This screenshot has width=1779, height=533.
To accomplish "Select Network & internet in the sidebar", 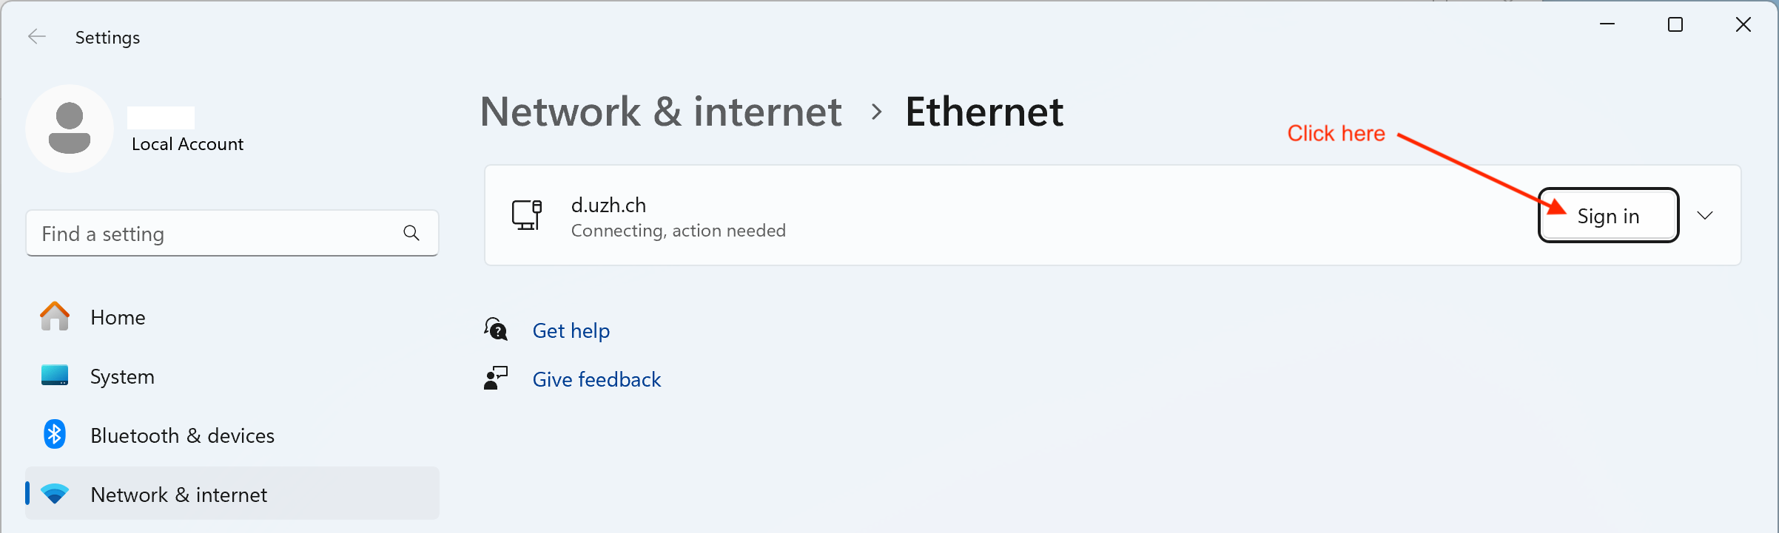I will (178, 495).
